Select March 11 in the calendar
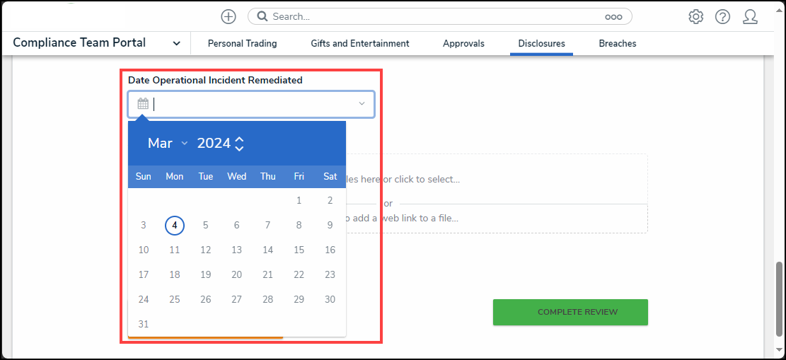Image resolution: width=786 pixels, height=360 pixels. (175, 250)
